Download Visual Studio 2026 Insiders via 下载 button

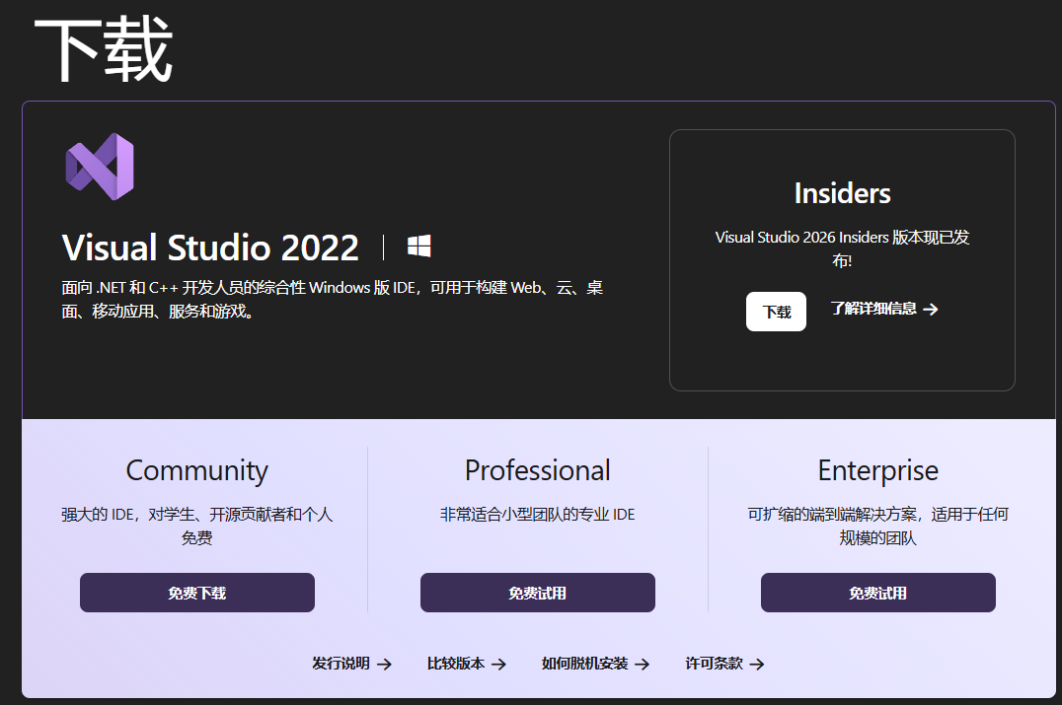click(776, 312)
